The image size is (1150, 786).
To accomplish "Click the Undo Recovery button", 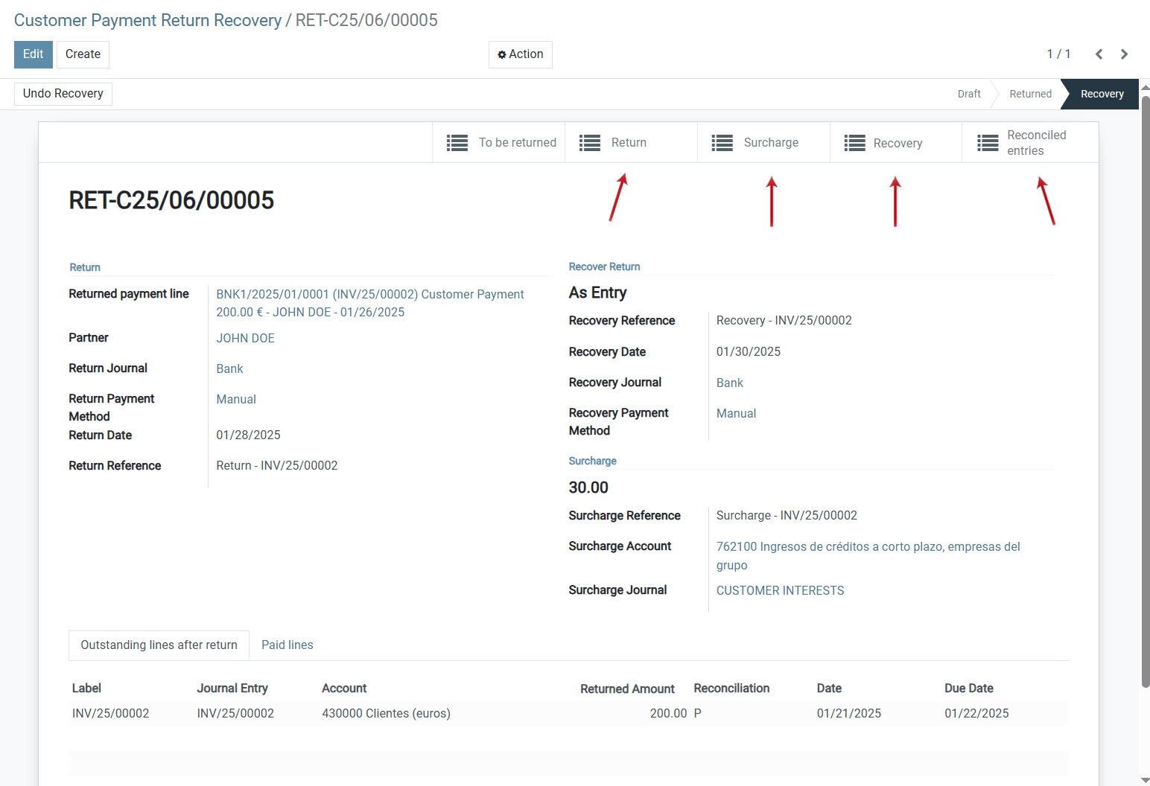I will click(x=63, y=93).
